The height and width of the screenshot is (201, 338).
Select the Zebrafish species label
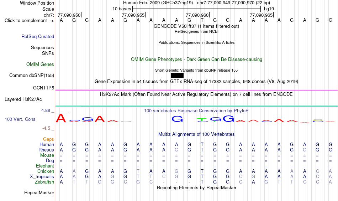(x=44, y=182)
